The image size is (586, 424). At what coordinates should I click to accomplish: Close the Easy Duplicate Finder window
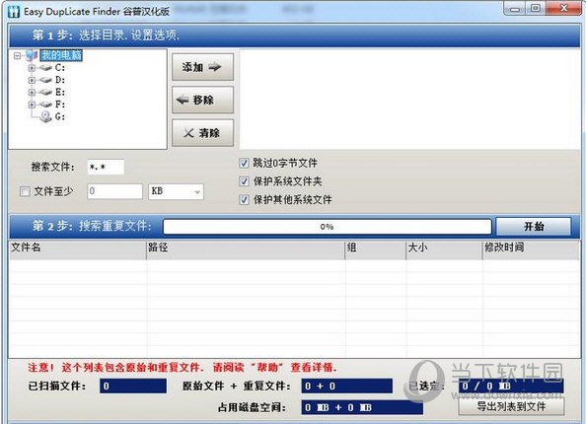pyautogui.click(x=564, y=9)
